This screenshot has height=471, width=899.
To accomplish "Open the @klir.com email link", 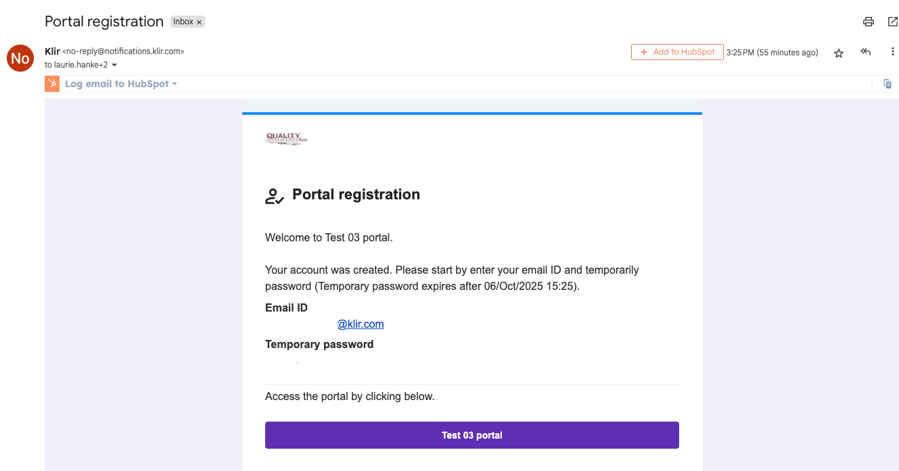I will pos(361,324).
